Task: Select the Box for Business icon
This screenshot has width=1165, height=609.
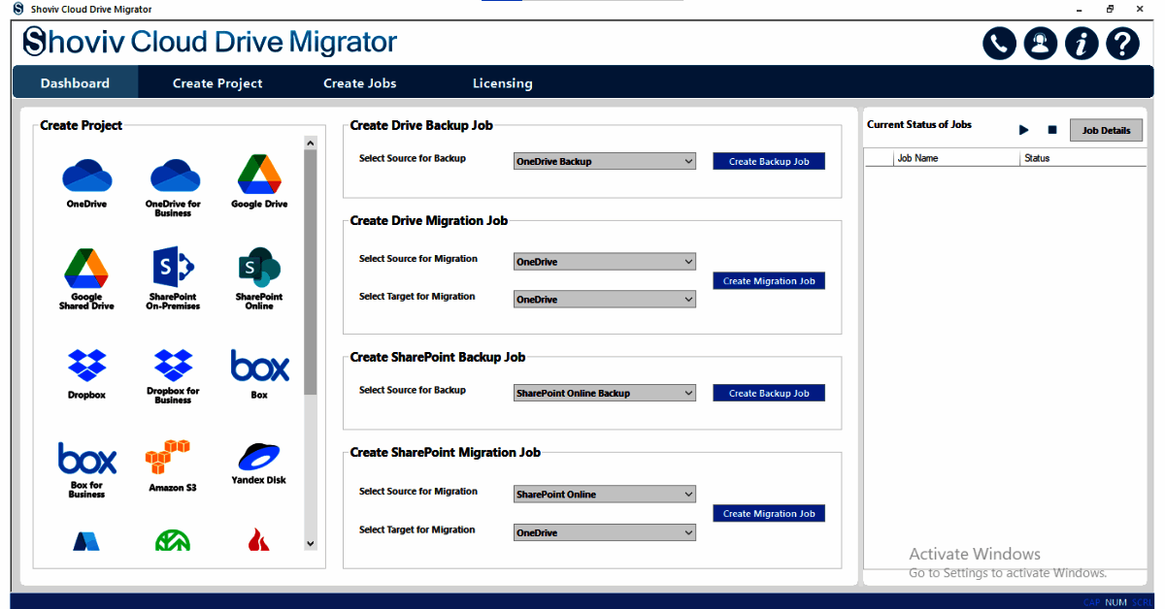Action: (87, 459)
